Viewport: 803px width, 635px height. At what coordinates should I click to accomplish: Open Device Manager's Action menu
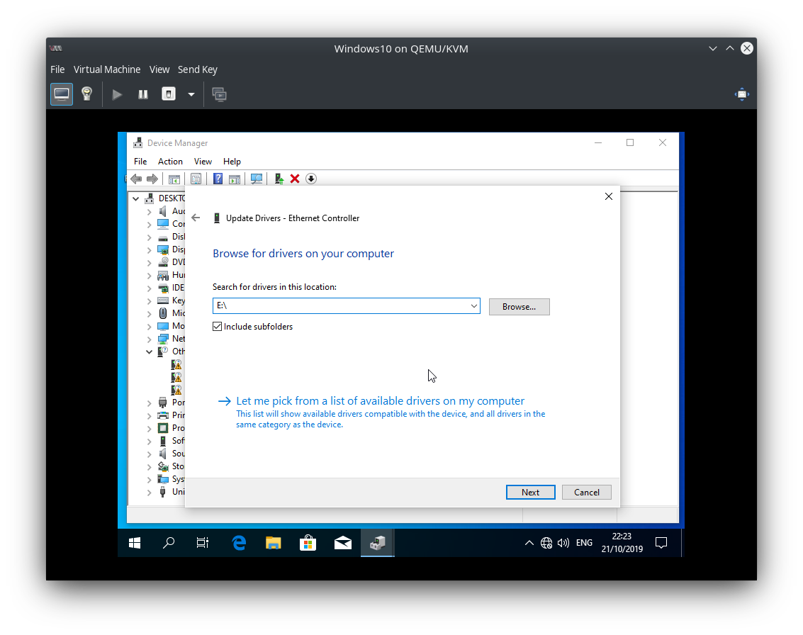tap(170, 162)
